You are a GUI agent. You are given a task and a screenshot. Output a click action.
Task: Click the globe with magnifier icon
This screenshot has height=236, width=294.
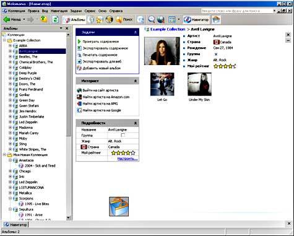coord(161,20)
